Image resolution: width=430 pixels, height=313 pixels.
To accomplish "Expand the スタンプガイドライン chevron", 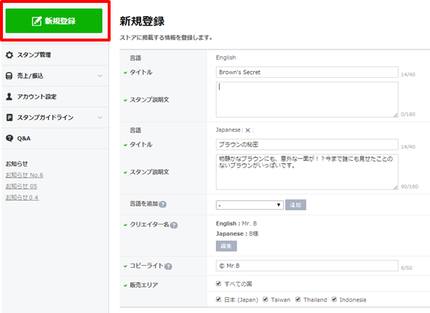I will (x=100, y=118).
